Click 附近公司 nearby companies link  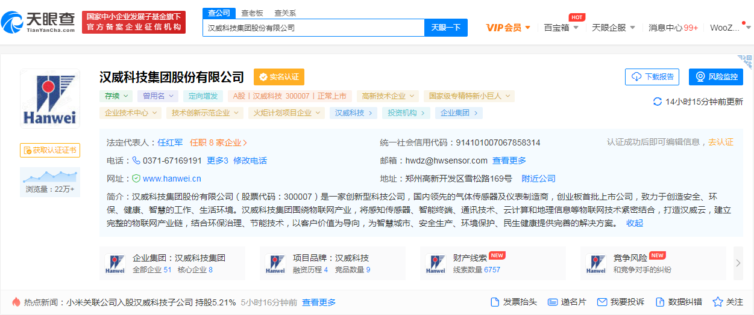(x=539, y=179)
